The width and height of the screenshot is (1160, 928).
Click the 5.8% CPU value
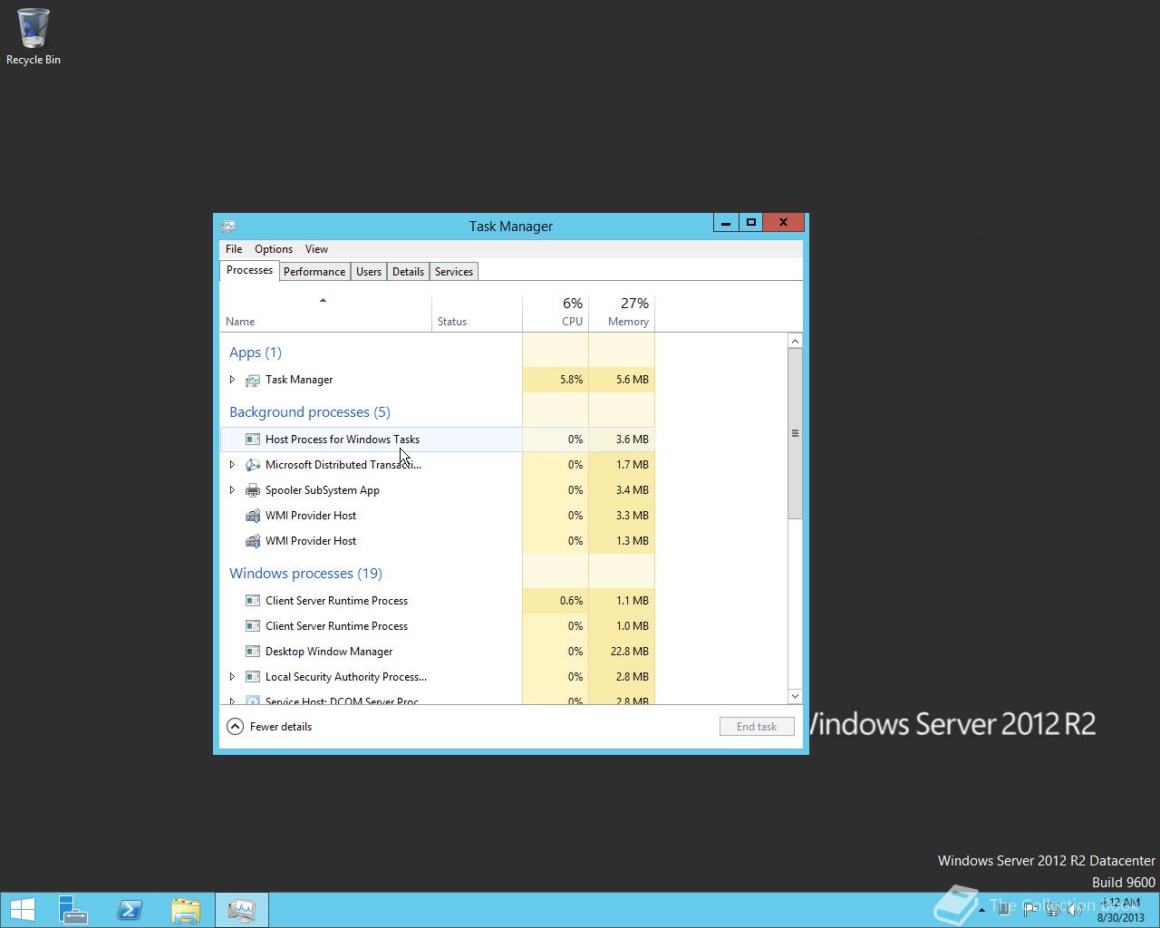pos(572,380)
